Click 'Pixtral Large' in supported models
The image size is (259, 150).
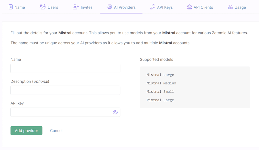click(160, 100)
